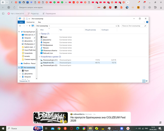This screenshot has height=131, width=164.
Task: Open the Редактор link
Action: coord(33,13)
